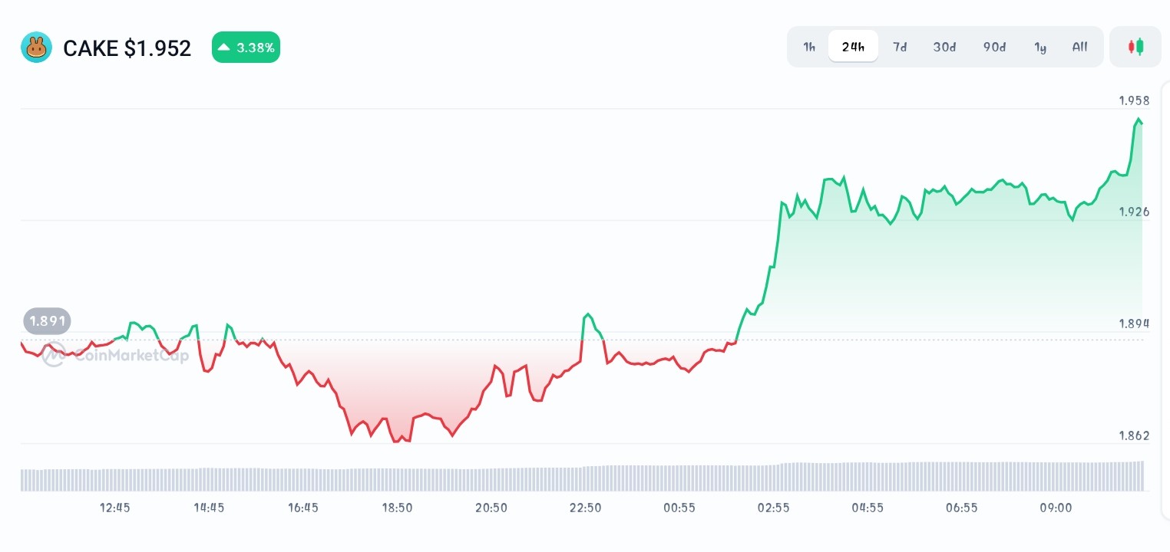Screen dimensions: 1170x552
Task: Click the 00:55 time axis label
Action: tap(679, 508)
